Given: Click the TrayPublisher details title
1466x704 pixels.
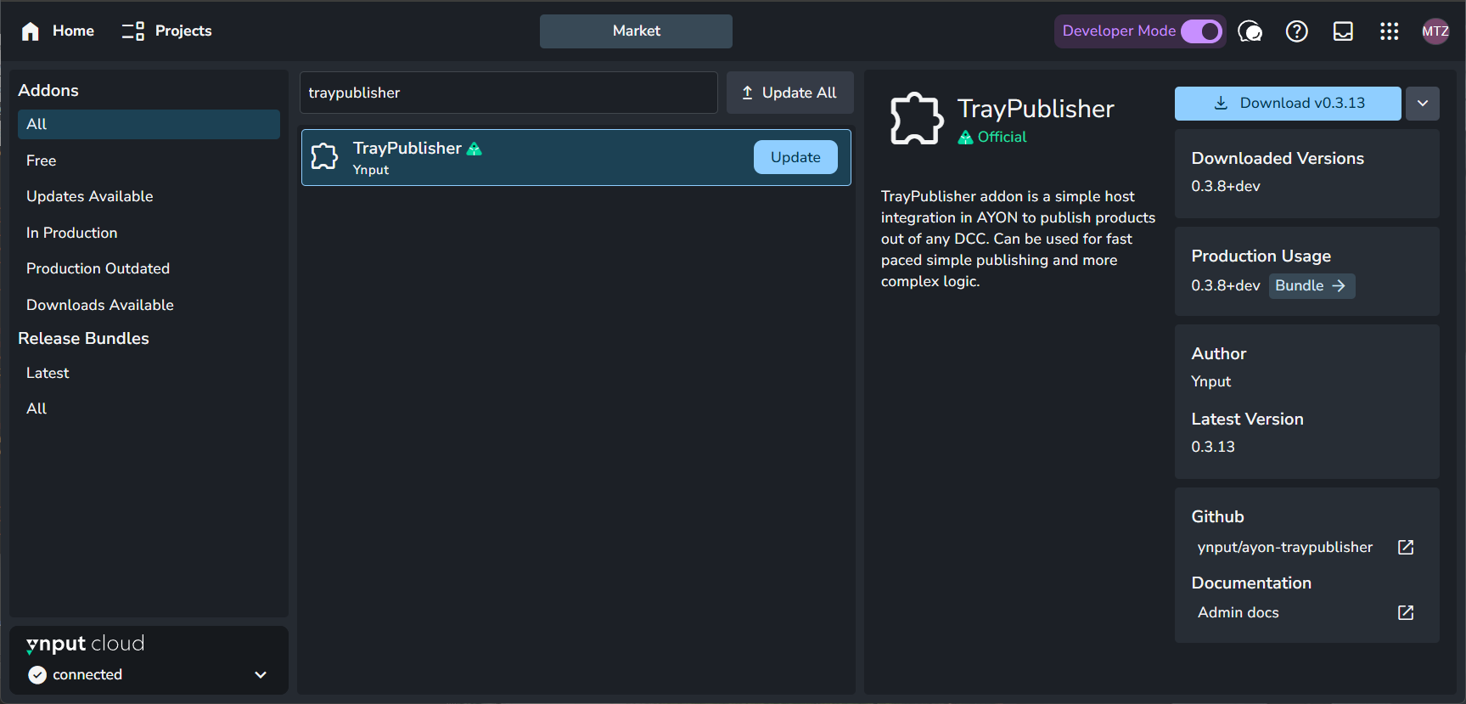Looking at the screenshot, I should tap(1036, 109).
